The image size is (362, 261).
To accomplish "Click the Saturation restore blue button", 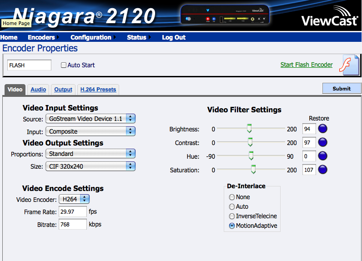I will click(322, 170).
